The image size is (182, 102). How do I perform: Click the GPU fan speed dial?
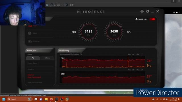[x=114, y=31]
